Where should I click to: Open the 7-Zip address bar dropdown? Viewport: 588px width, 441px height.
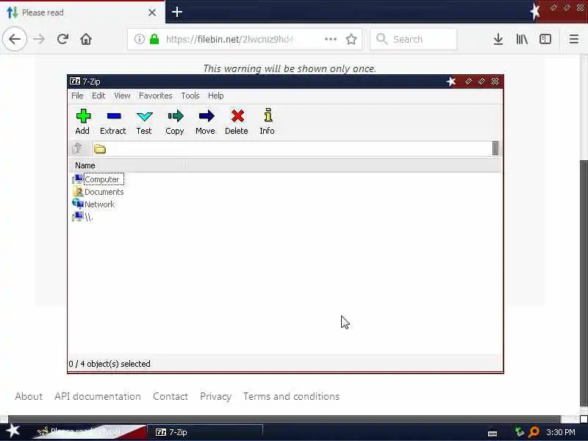point(495,148)
